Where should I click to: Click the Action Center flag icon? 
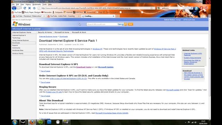click(189, 122)
